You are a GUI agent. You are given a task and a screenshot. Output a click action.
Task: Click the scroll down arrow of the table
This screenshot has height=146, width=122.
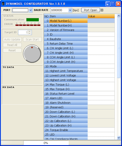coord(119,138)
